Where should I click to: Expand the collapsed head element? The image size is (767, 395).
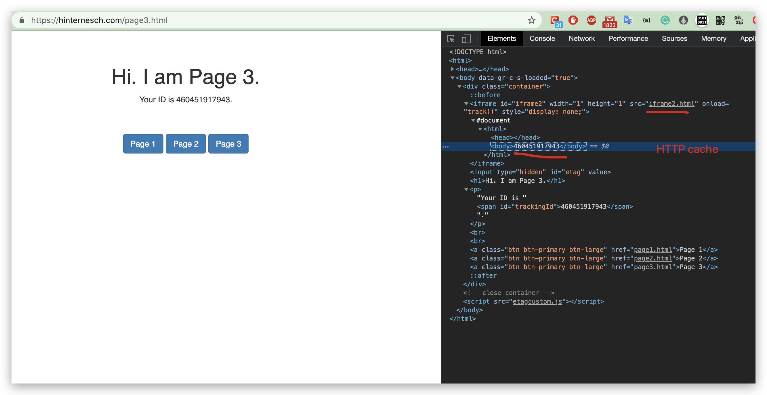(x=452, y=69)
